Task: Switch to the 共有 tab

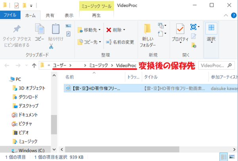Action: click(50, 15)
